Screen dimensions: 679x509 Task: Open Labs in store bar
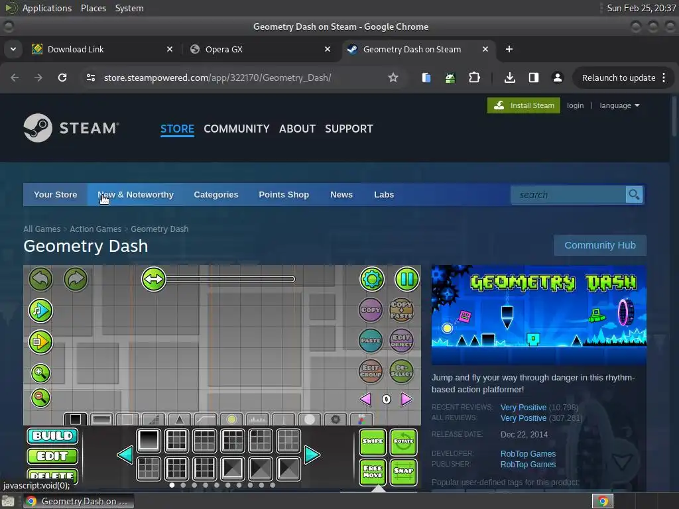click(x=384, y=195)
